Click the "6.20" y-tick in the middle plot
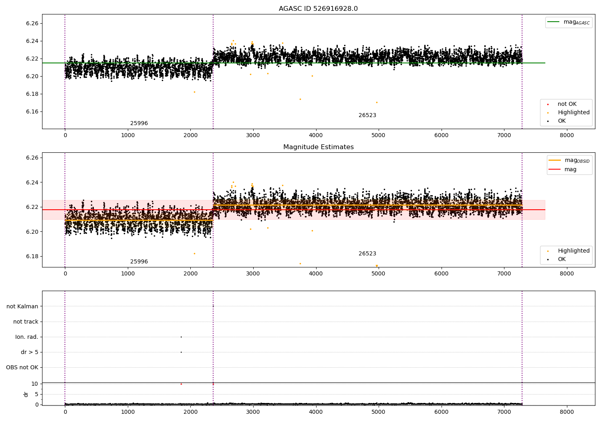The image size is (601, 421). (32, 232)
